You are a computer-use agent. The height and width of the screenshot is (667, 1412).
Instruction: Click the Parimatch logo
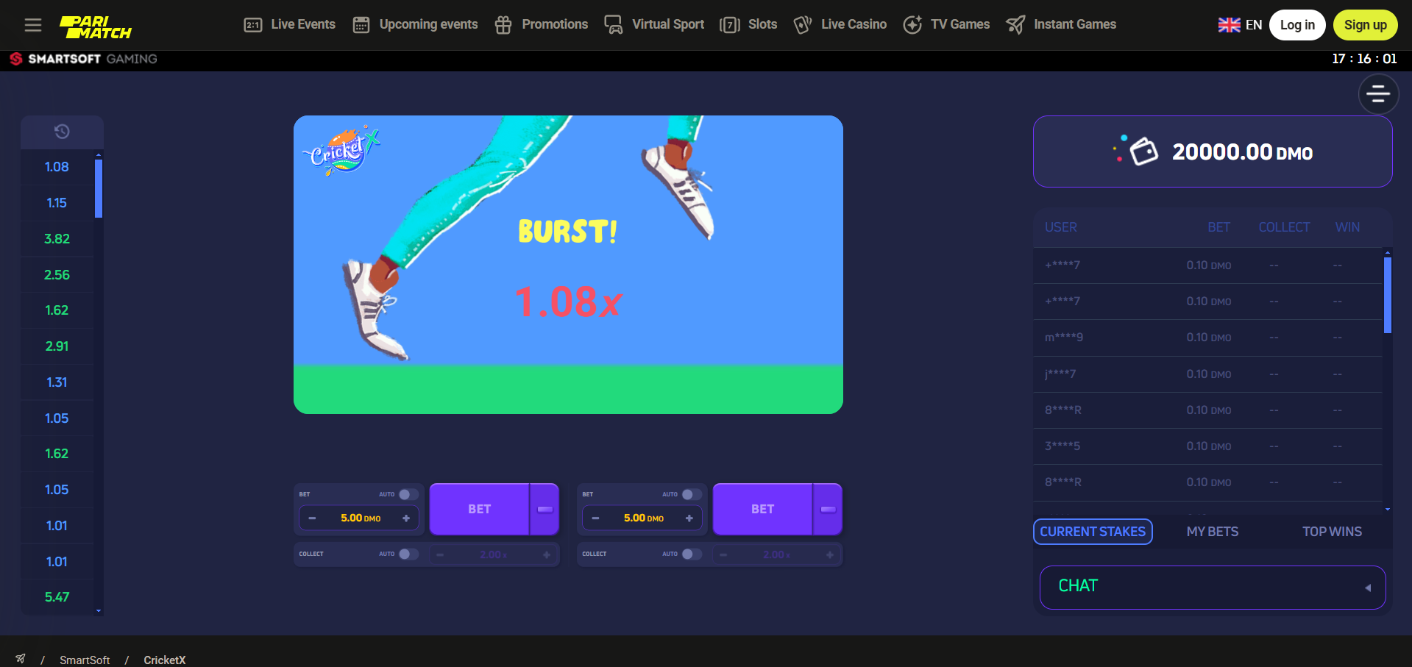pyautogui.click(x=95, y=27)
